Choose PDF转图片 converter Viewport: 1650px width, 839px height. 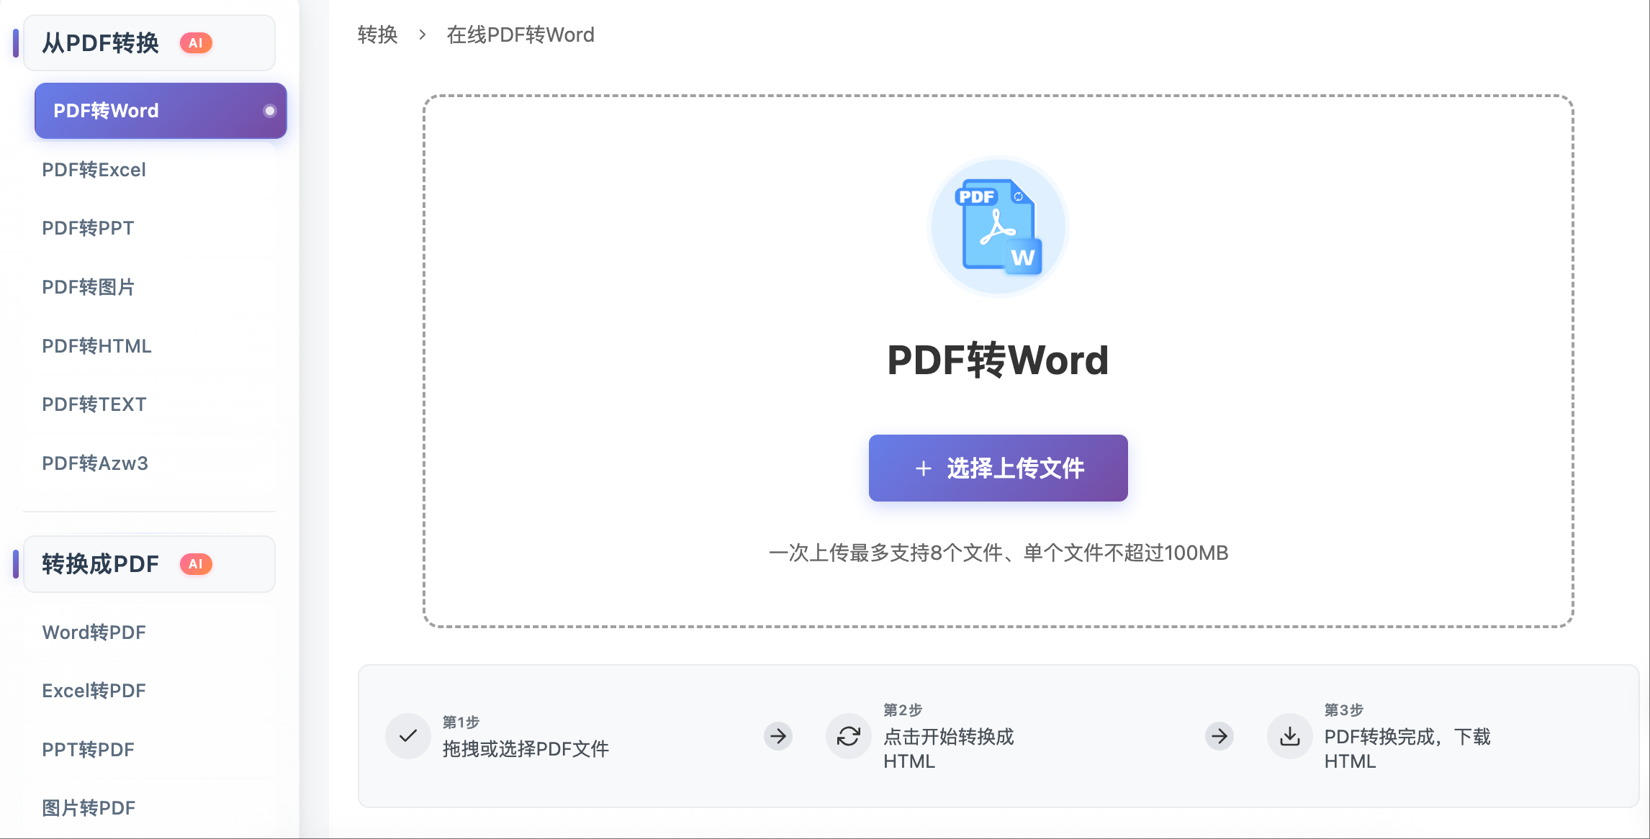[x=88, y=287]
